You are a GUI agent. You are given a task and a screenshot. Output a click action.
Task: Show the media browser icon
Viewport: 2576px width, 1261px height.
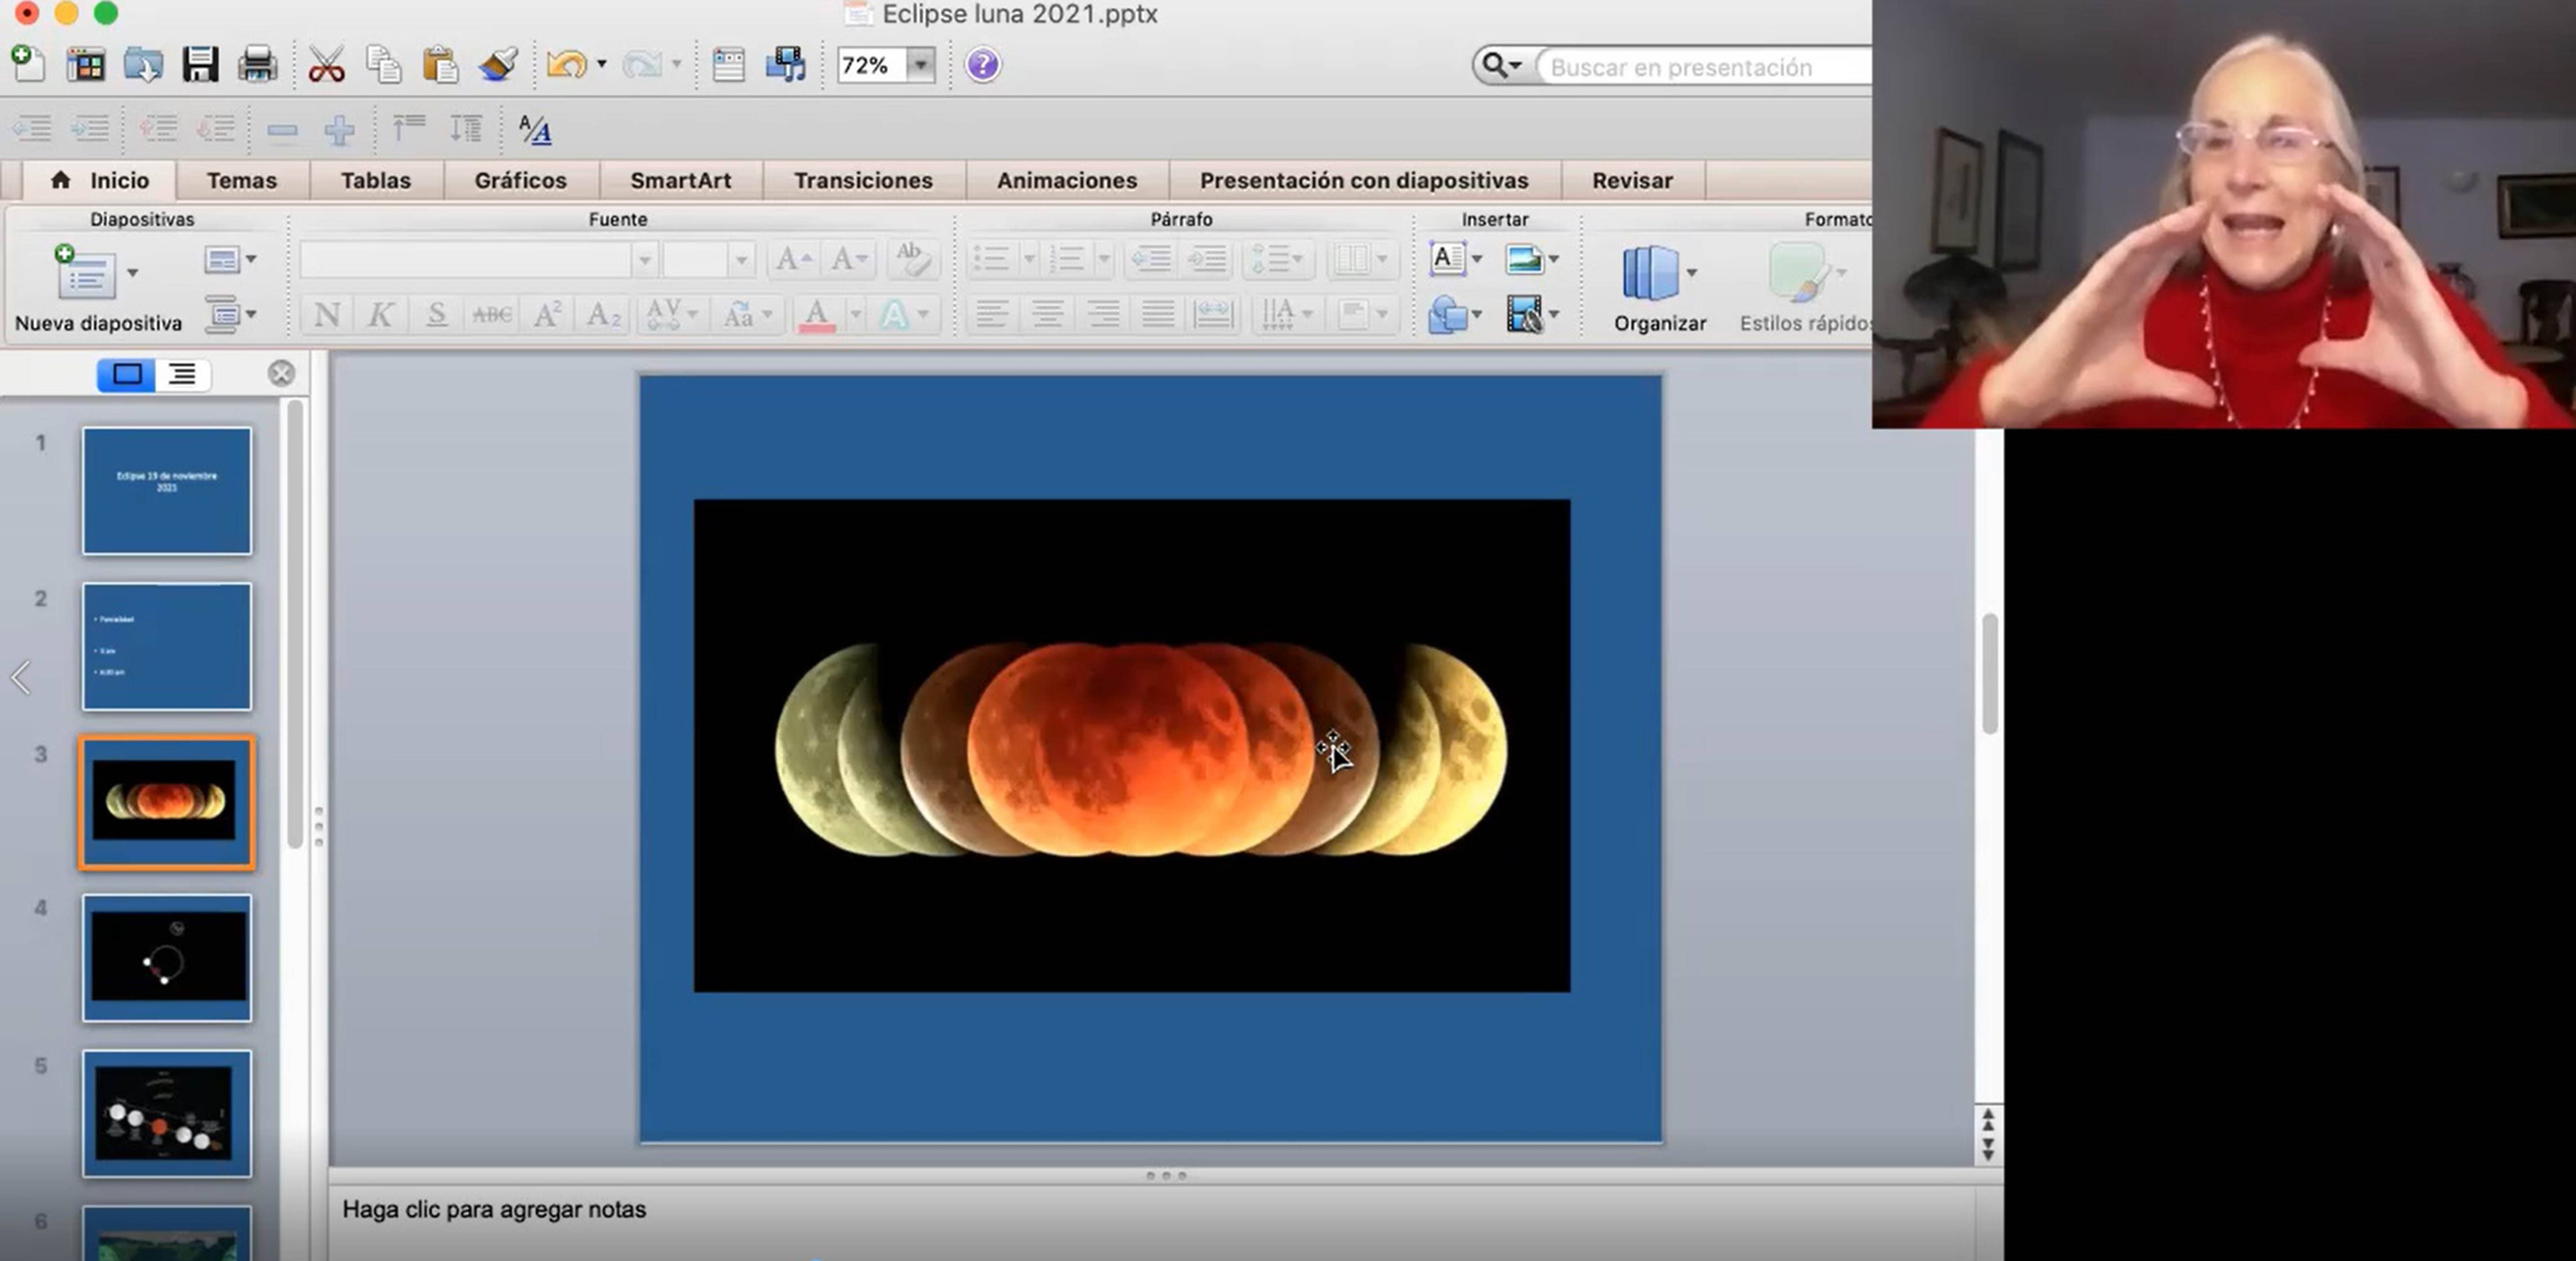coord(785,65)
